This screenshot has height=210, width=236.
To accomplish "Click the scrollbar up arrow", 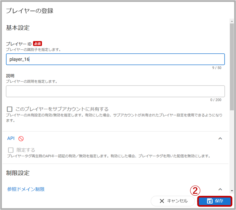I will click(x=232, y=21).
